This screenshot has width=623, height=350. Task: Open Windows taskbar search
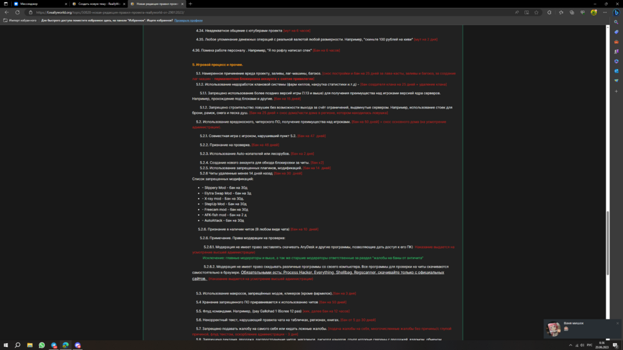(17, 345)
